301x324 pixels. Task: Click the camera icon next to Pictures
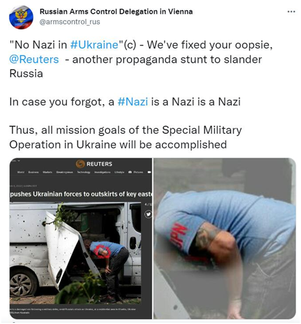130,172
